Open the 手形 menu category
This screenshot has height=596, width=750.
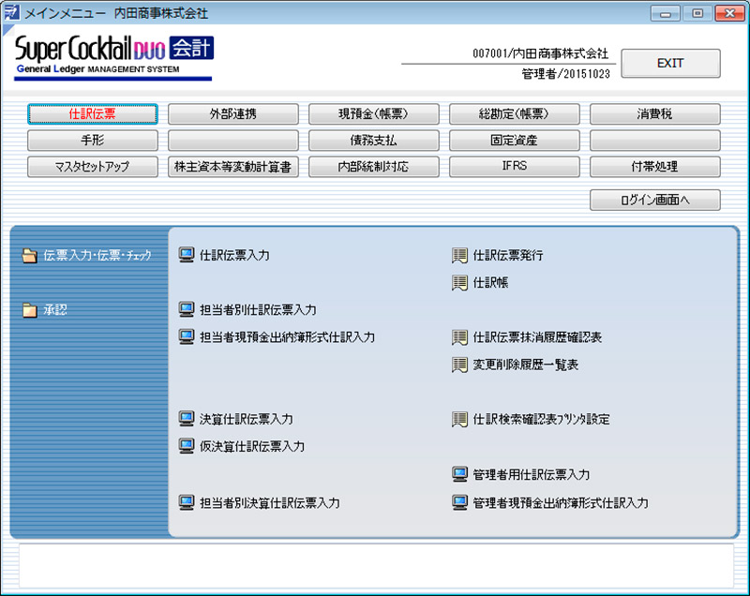point(93,141)
